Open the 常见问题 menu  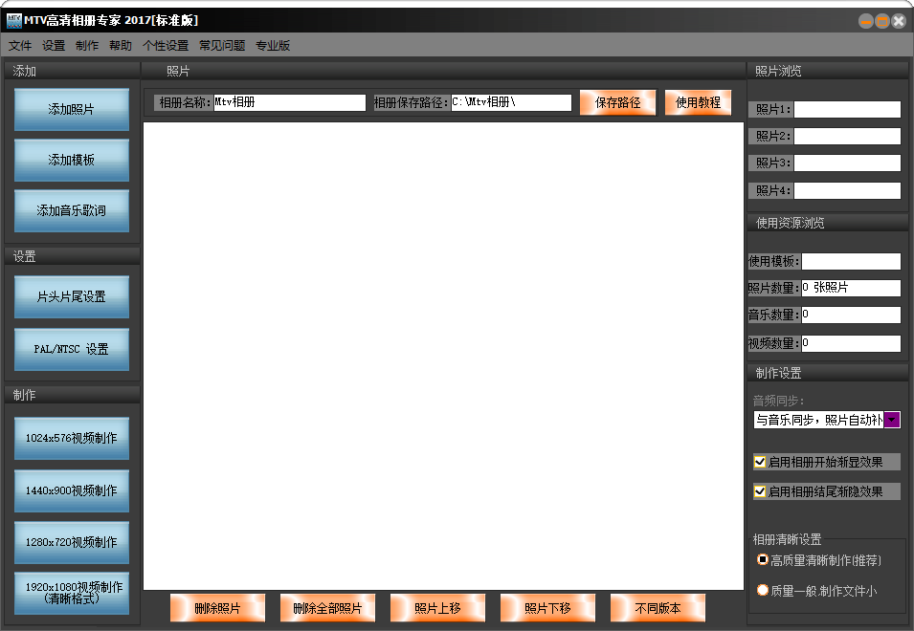pos(222,45)
